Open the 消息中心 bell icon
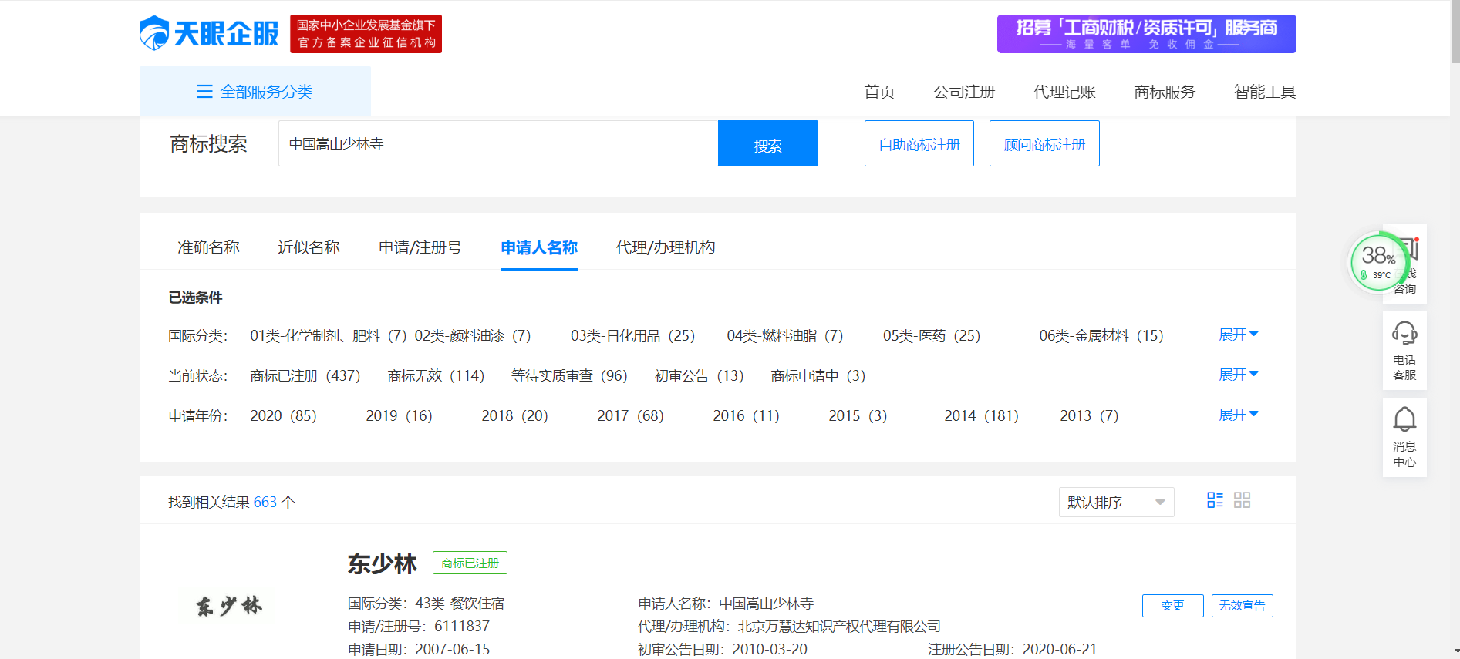The height and width of the screenshot is (659, 1460). [1404, 420]
